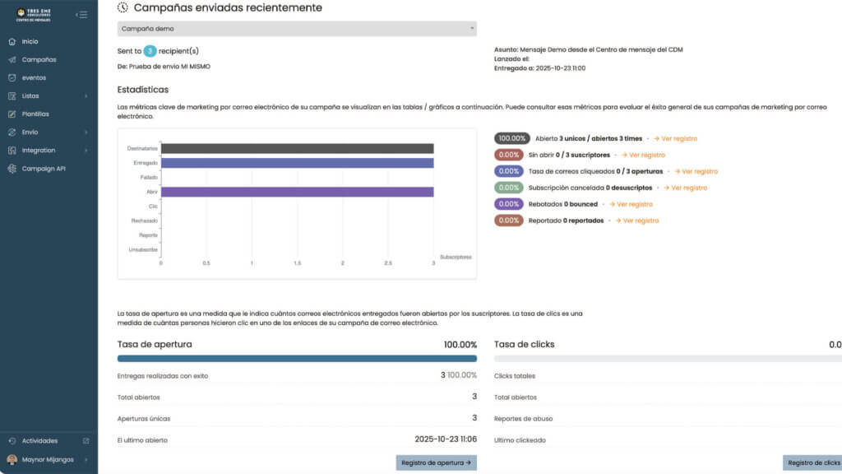The height and width of the screenshot is (474, 842).
Task: Open external link icon beside Actividades
Action: pyautogui.click(x=86, y=440)
